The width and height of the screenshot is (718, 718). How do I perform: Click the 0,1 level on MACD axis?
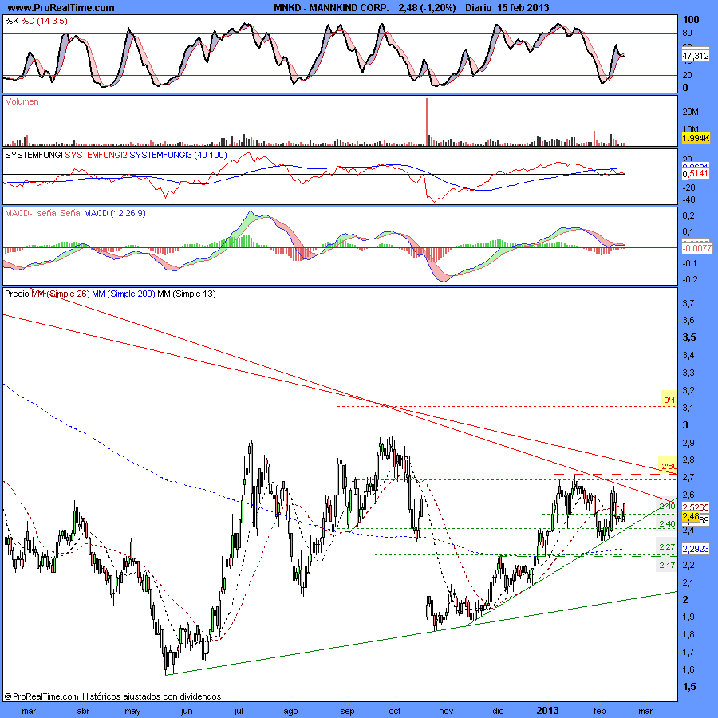pyautogui.click(x=688, y=231)
